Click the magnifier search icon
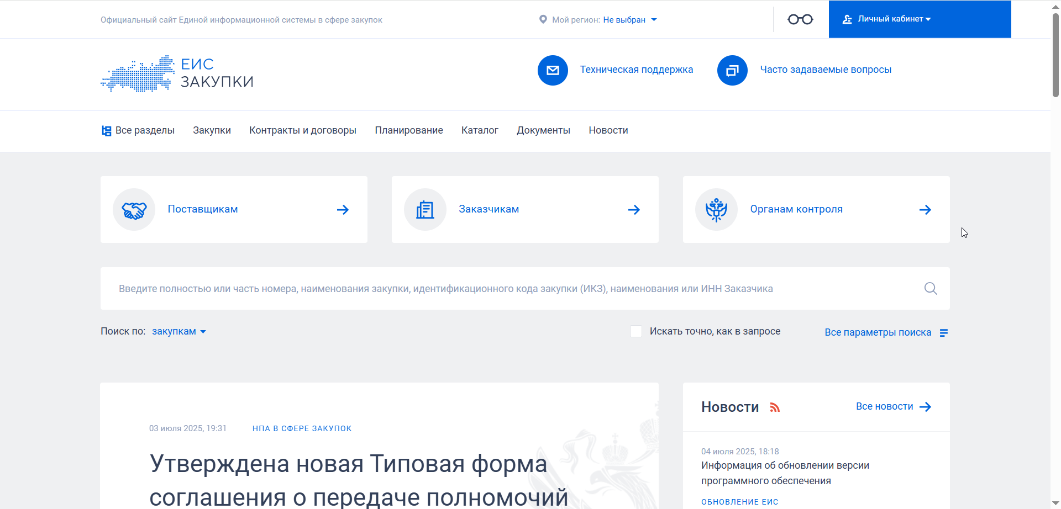This screenshot has height=509, width=1061. (x=931, y=288)
